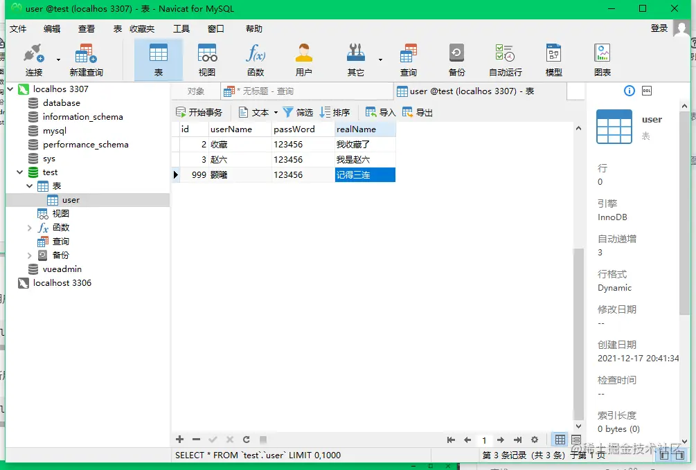This screenshot has width=696, height=470.
Task: Open the 工具 menu
Action: [181, 29]
